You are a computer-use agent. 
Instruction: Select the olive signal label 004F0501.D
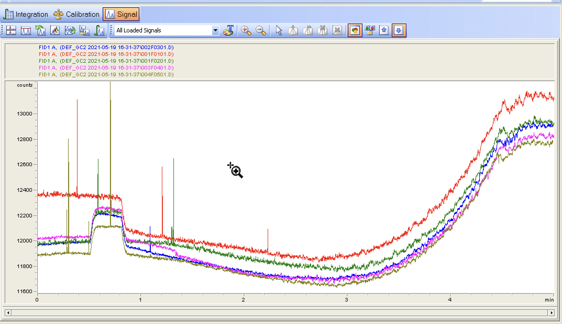tap(106, 74)
